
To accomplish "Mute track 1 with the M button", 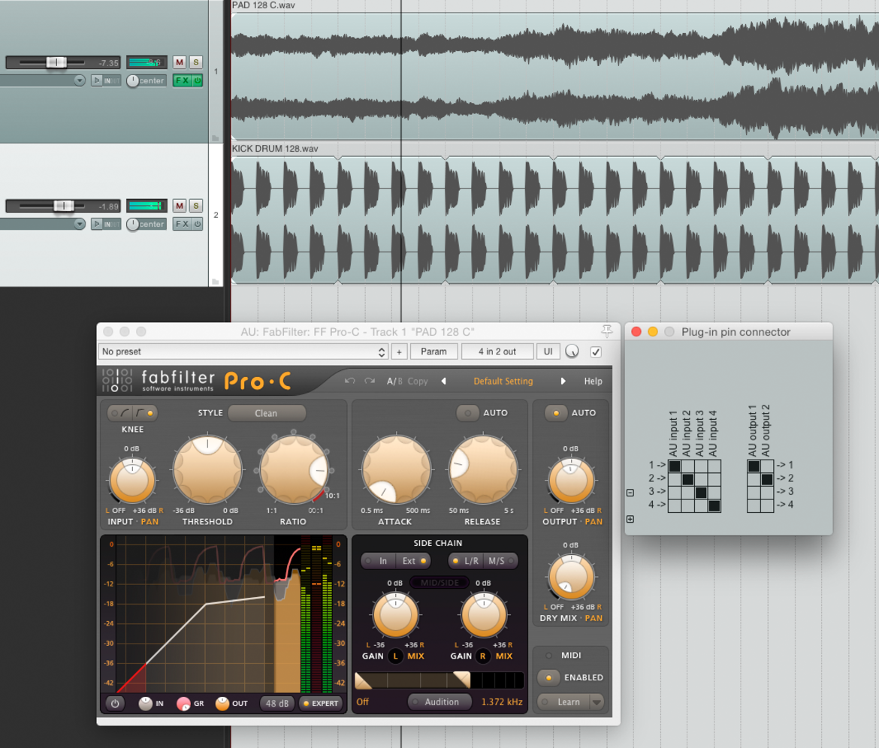I will click(180, 62).
